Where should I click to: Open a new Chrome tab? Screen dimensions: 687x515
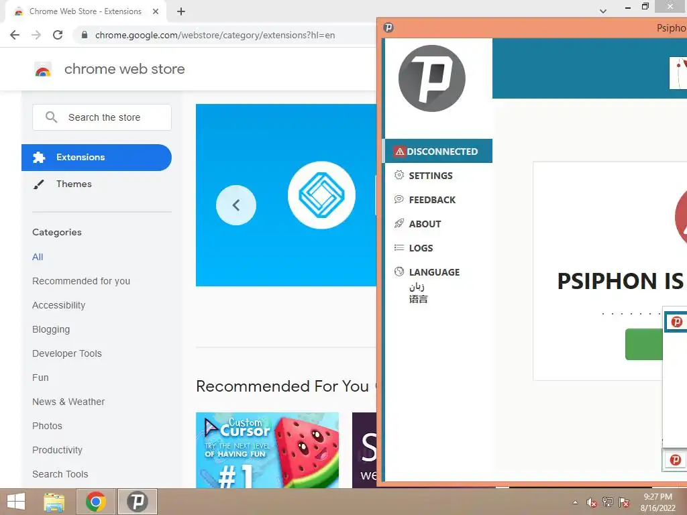click(x=181, y=11)
